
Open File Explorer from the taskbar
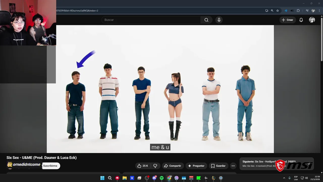pyautogui.click(x=124, y=178)
